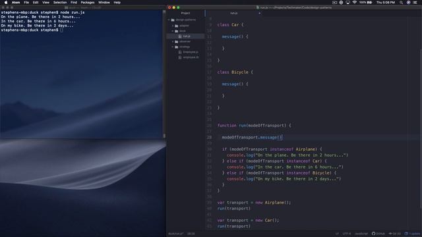Screen dimensions: 422x237
Task: Open the employee file below Employee.js
Action: [x=191, y=57]
